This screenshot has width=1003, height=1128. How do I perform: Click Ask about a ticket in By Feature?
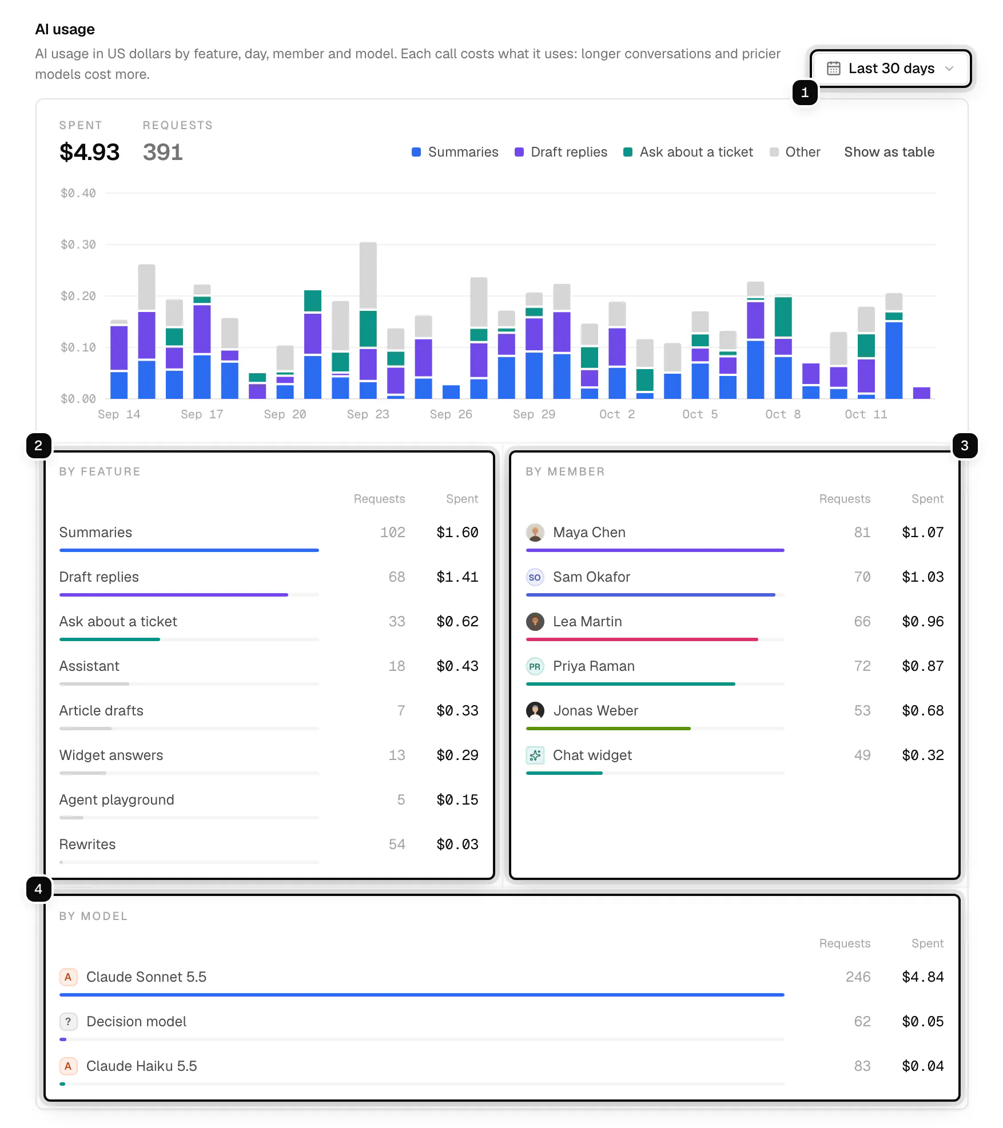click(x=118, y=622)
